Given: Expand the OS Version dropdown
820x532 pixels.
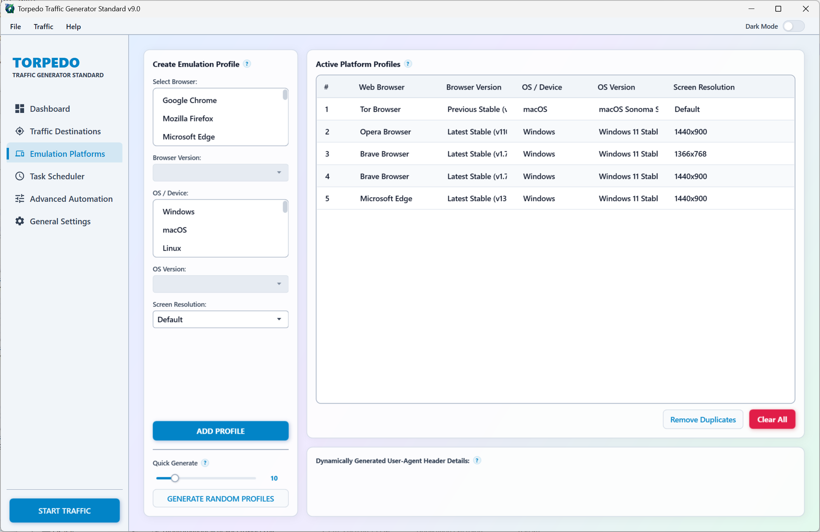Looking at the screenshot, I should click(x=221, y=284).
